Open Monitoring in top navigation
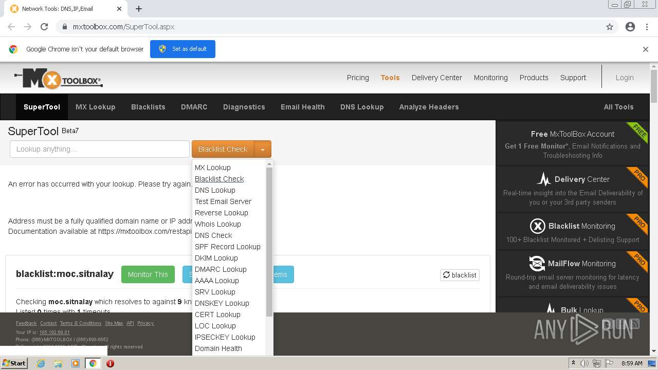This screenshot has width=658, height=370. point(491,78)
